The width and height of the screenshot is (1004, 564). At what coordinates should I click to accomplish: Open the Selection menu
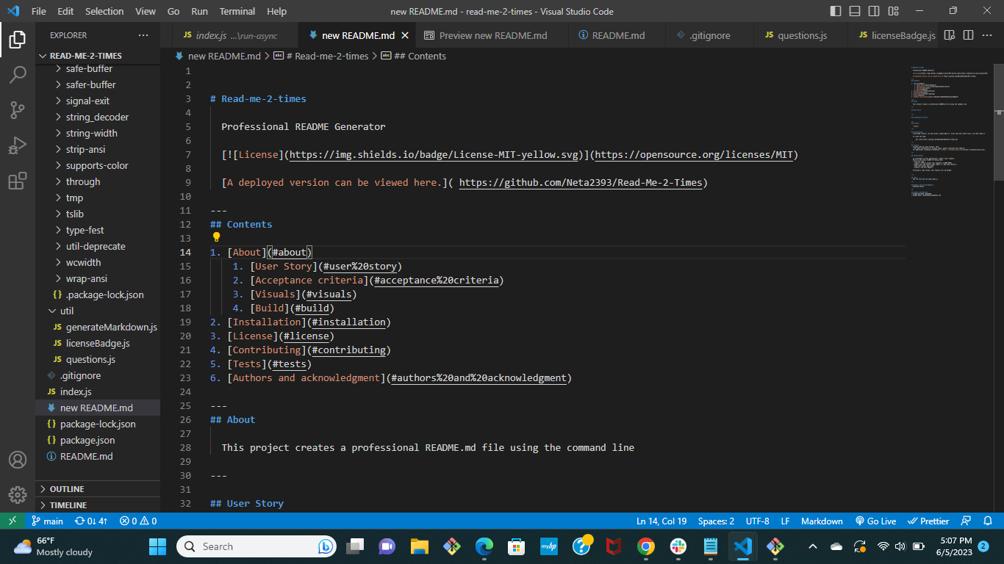coord(104,11)
